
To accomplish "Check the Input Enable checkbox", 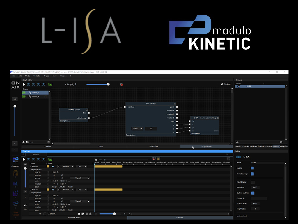I will pyautogui.click(x=253, y=182).
